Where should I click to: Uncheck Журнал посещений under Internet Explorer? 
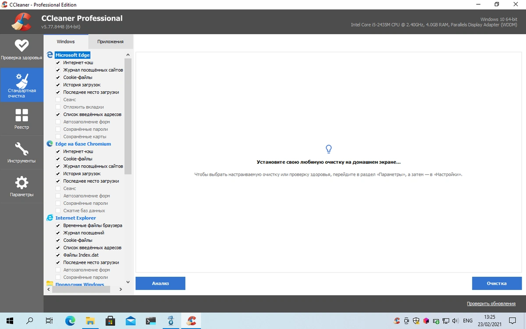click(x=58, y=233)
